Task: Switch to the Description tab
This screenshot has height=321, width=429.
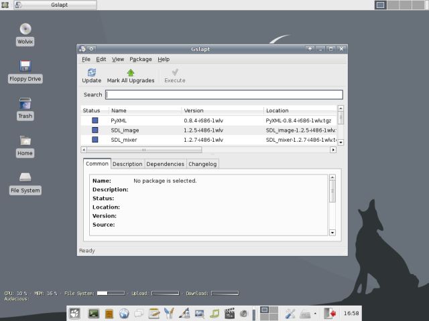Action: pyautogui.click(x=127, y=164)
